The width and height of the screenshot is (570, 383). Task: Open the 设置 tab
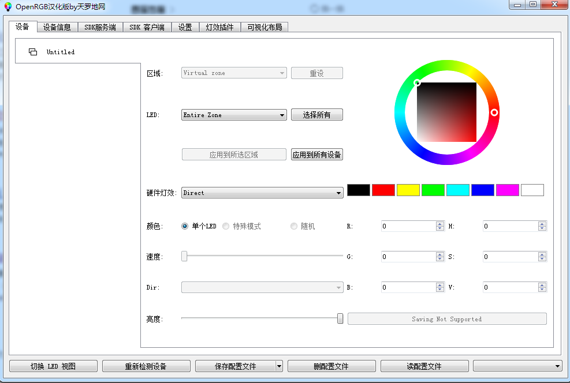185,27
